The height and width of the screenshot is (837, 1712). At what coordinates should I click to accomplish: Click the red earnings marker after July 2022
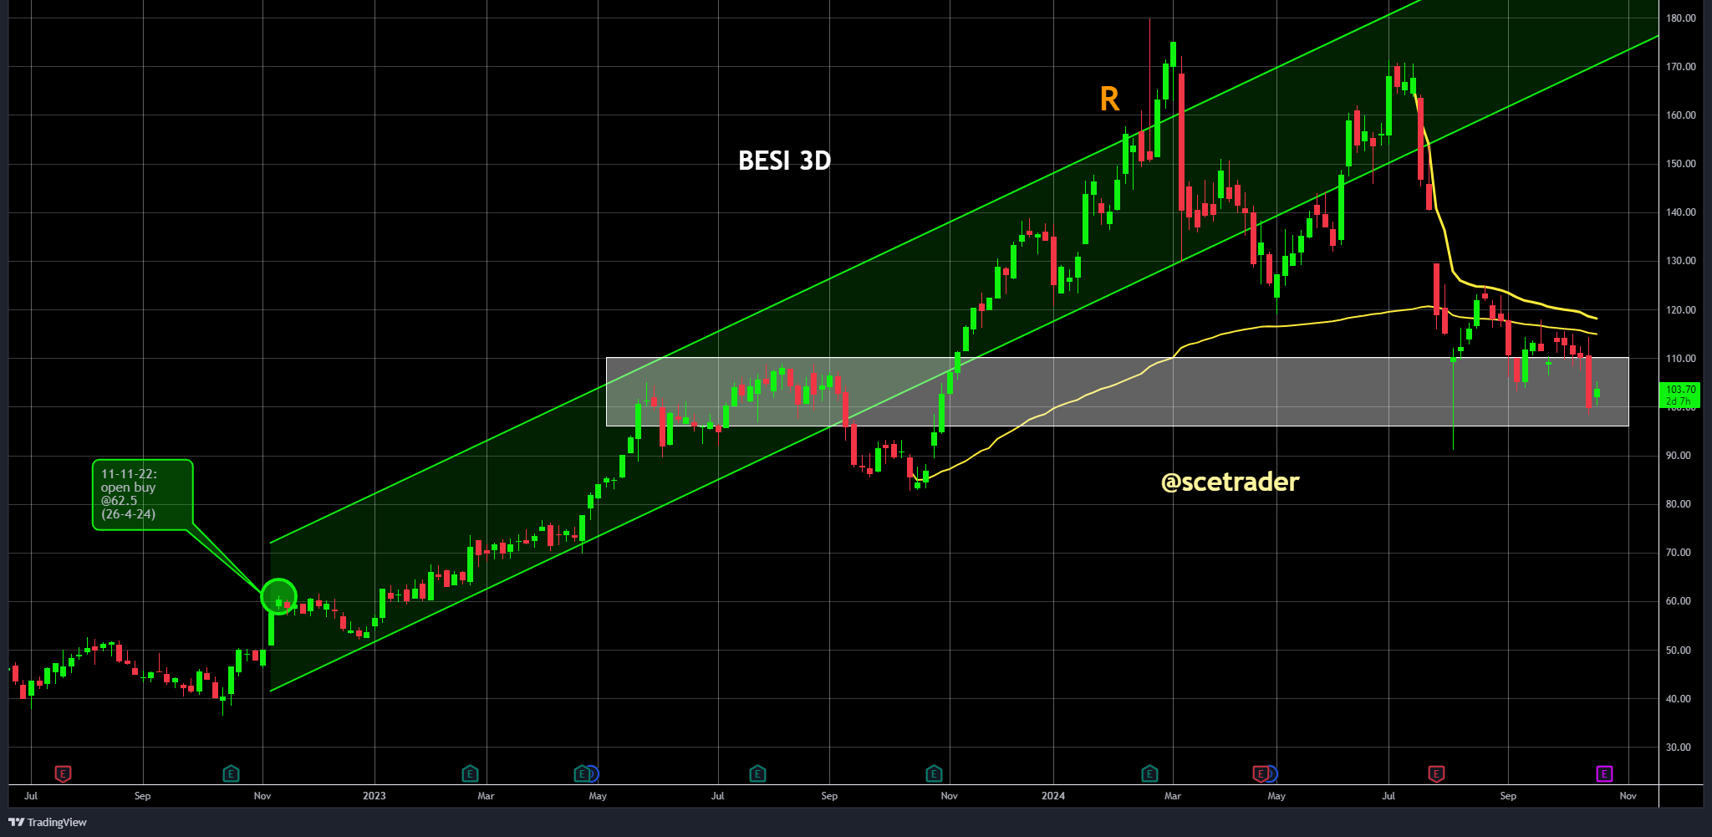point(63,773)
